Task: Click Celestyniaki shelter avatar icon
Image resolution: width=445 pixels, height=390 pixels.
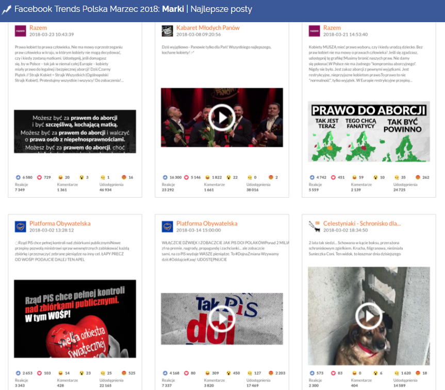Action: (x=314, y=227)
